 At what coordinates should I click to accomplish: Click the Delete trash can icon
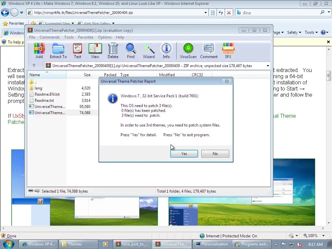[113, 51]
